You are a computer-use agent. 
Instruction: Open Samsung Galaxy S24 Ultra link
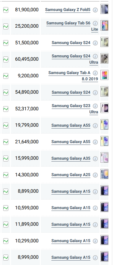click(x=75, y=59)
